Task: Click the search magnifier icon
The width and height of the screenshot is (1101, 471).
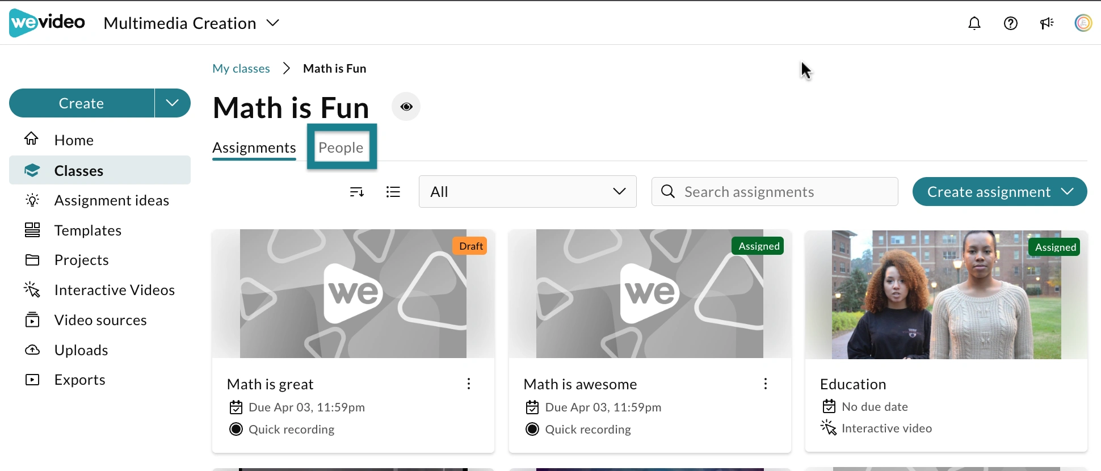Action: (x=669, y=192)
